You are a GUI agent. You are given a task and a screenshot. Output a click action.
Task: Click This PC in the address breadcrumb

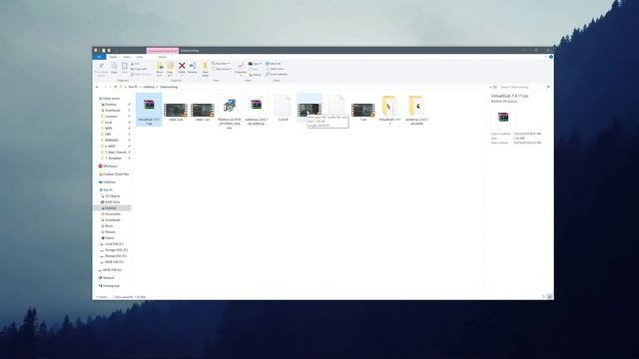point(133,87)
